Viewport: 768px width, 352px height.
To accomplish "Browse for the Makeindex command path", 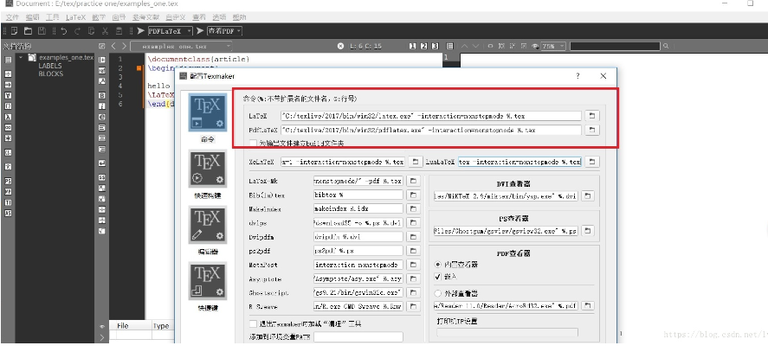I will click(x=413, y=208).
